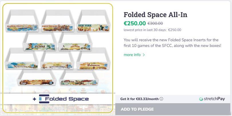Click the plus sign beside Folded Space
This screenshot has height=116, width=232.
click(34, 99)
